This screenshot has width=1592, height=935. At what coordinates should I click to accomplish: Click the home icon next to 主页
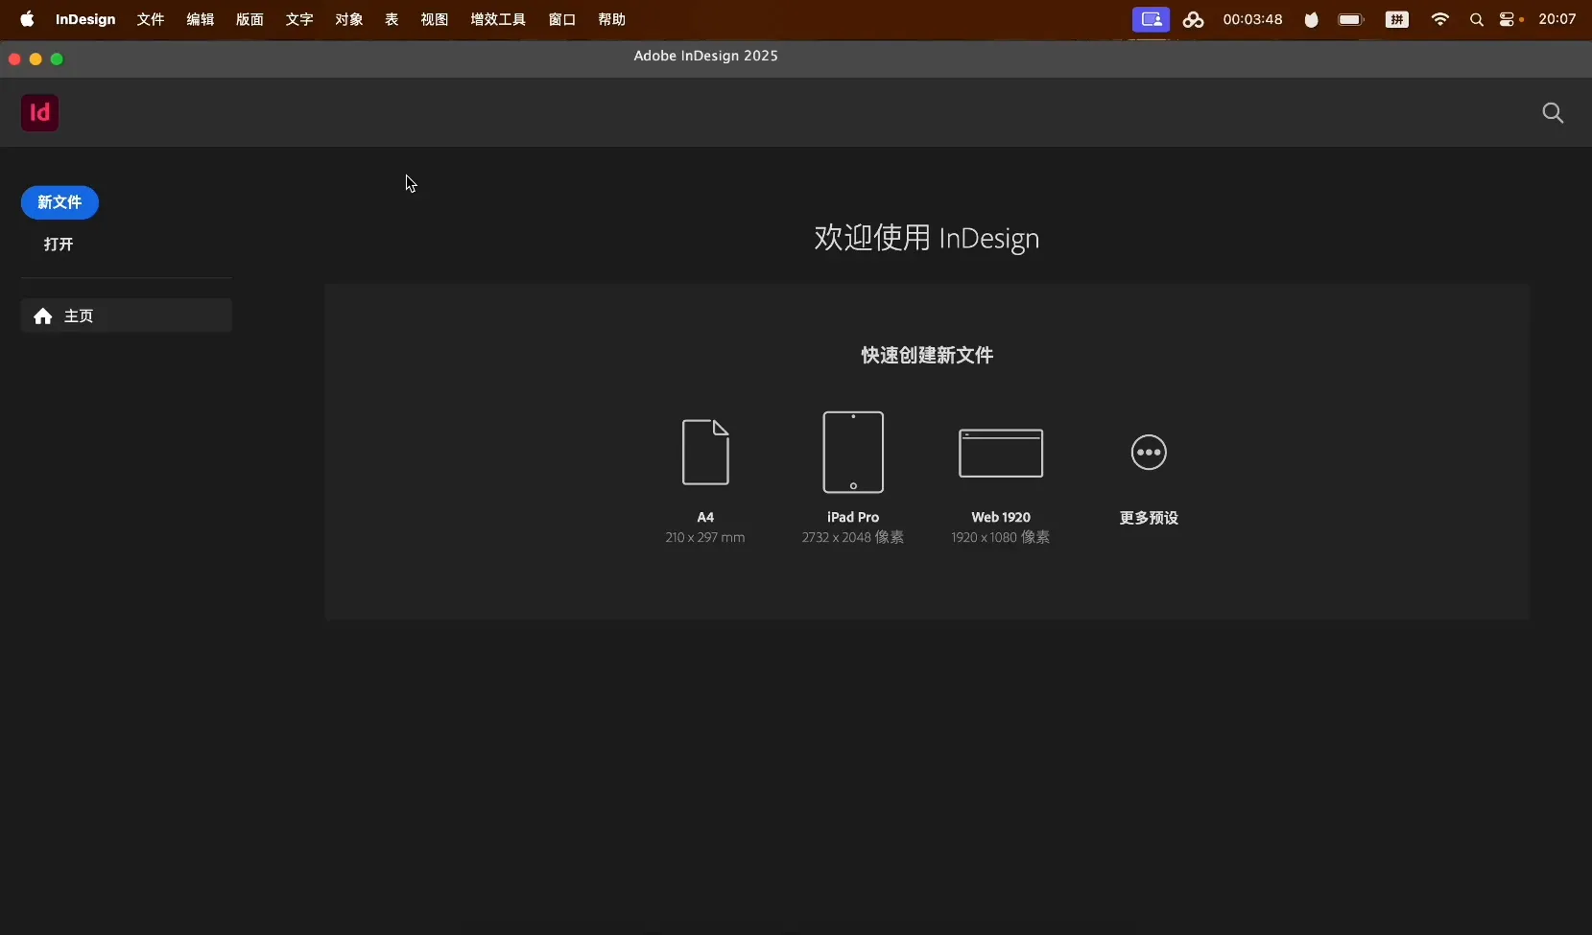pyautogui.click(x=43, y=316)
